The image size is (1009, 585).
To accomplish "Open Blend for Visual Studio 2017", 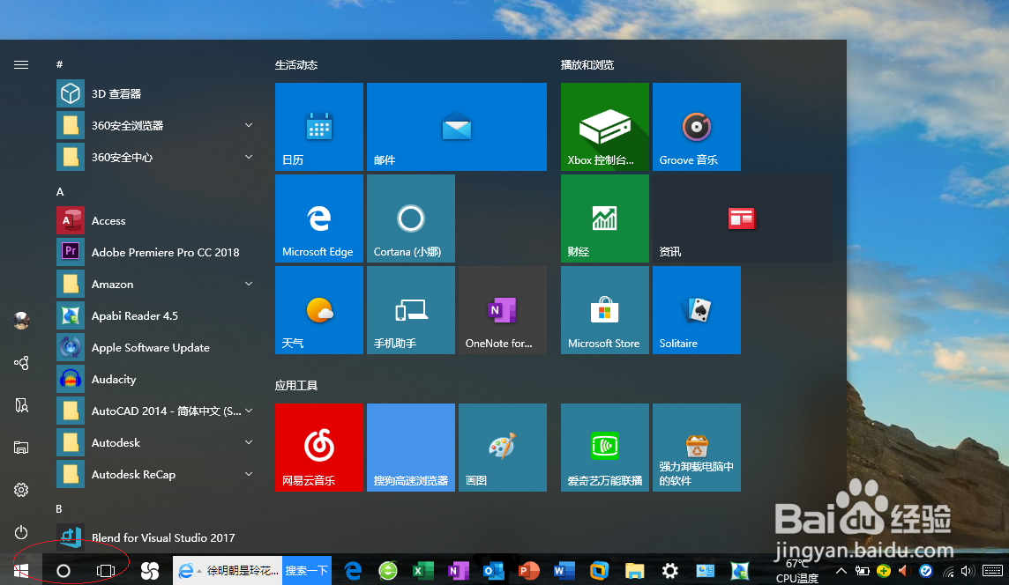I will (x=154, y=537).
